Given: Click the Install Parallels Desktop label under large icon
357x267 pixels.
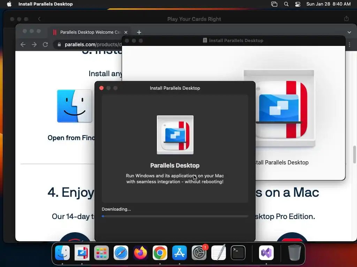Looking at the screenshot, I should 282,162.
